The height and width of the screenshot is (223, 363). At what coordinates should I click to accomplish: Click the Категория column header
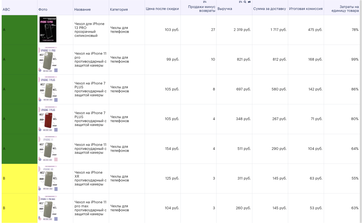119,9
